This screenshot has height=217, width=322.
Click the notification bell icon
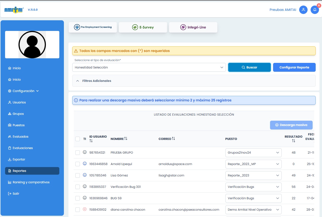[x=315, y=10]
